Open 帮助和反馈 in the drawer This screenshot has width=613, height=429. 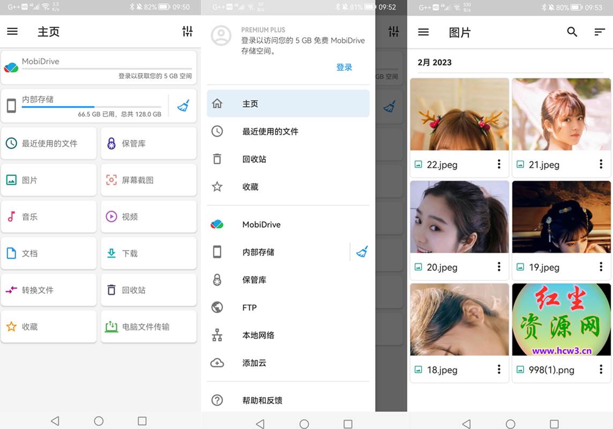click(x=262, y=401)
